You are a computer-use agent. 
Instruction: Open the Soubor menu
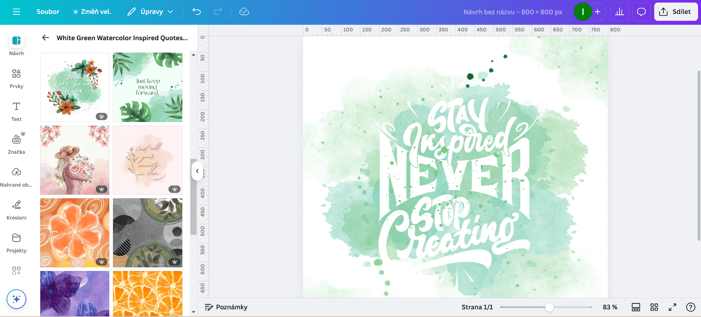[48, 12]
